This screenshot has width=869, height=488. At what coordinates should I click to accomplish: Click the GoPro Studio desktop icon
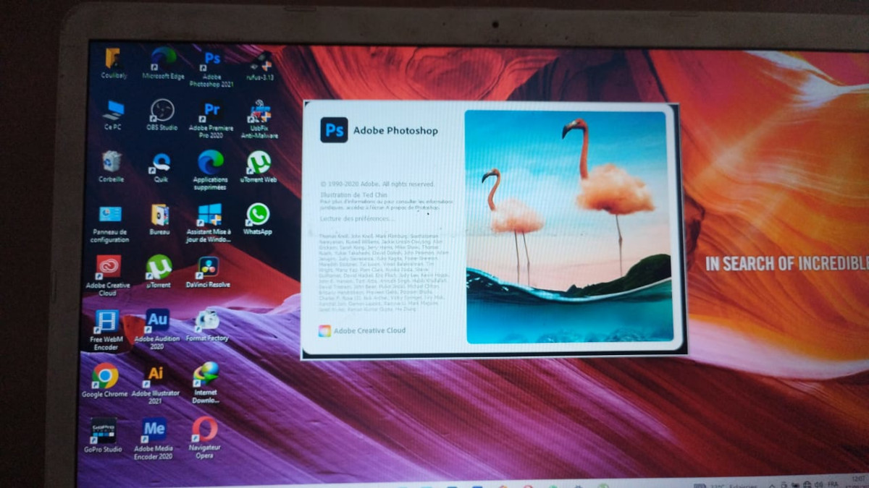(x=103, y=431)
